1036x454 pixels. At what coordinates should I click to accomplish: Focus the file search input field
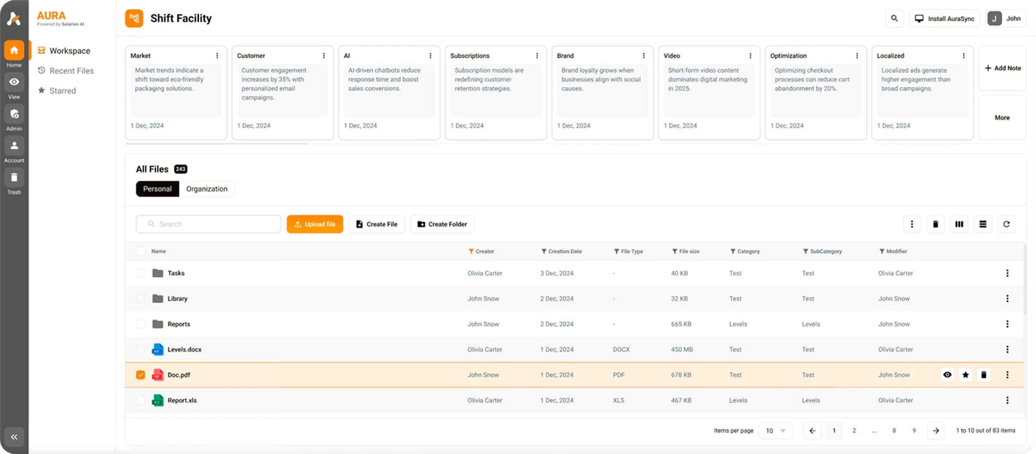pos(209,224)
